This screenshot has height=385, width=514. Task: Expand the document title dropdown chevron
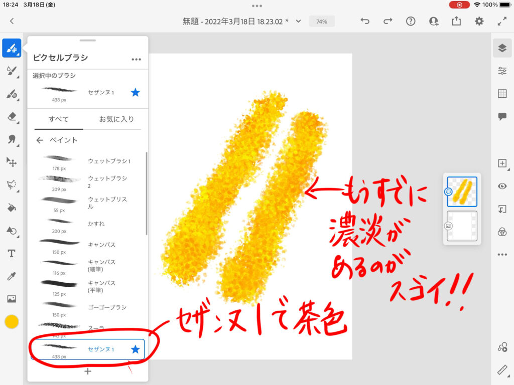(x=299, y=21)
